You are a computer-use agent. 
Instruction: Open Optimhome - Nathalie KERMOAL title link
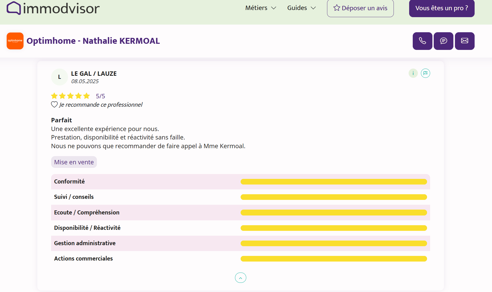coord(93,41)
